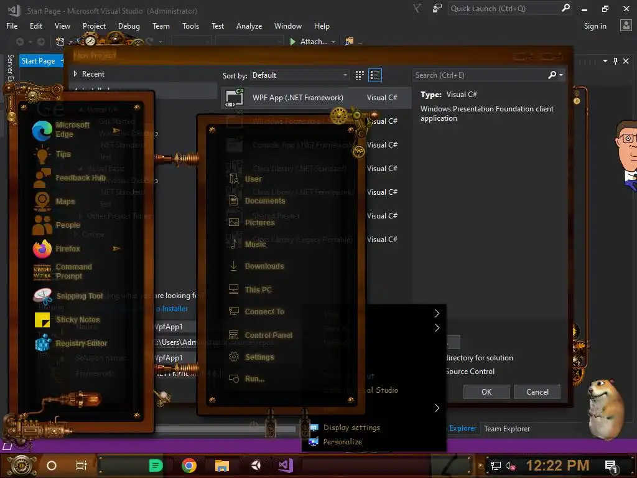Switch to Visual Studio taskbar icon

(x=286, y=466)
